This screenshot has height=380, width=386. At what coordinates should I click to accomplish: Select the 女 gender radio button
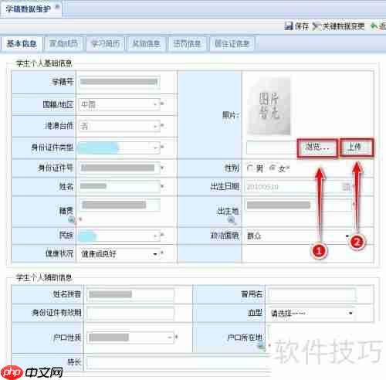point(273,168)
